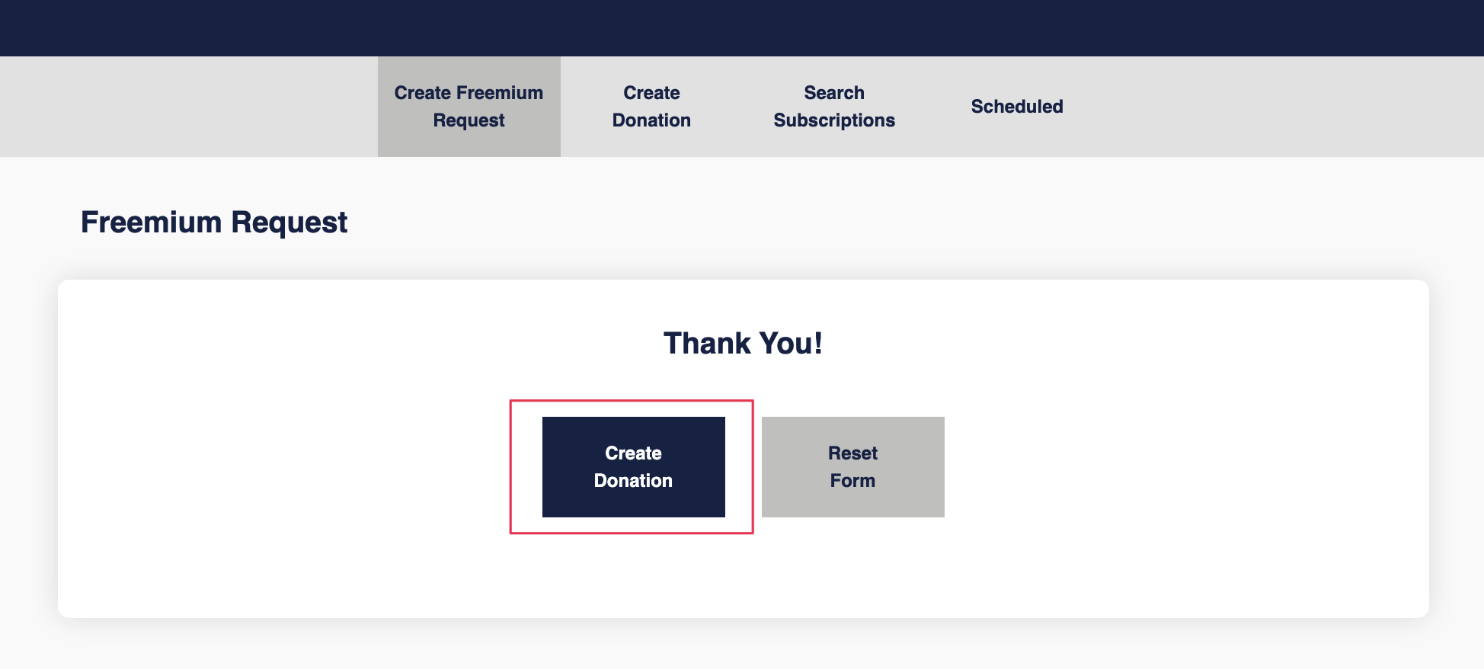Switch to Create Donation navigation tab
The width and height of the screenshot is (1484, 669).
[651, 107]
